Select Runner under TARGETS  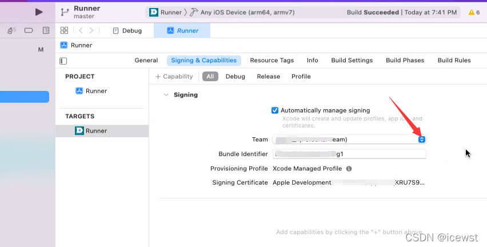click(x=102, y=131)
